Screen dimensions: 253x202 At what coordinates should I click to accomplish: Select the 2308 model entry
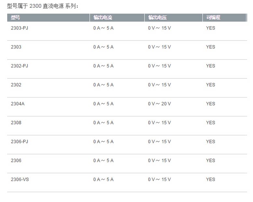[16, 123]
